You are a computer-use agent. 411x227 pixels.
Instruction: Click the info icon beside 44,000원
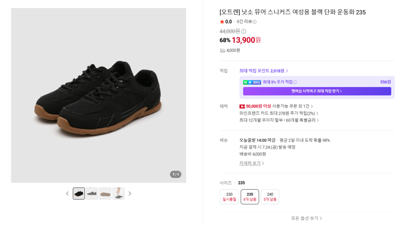tap(244, 31)
